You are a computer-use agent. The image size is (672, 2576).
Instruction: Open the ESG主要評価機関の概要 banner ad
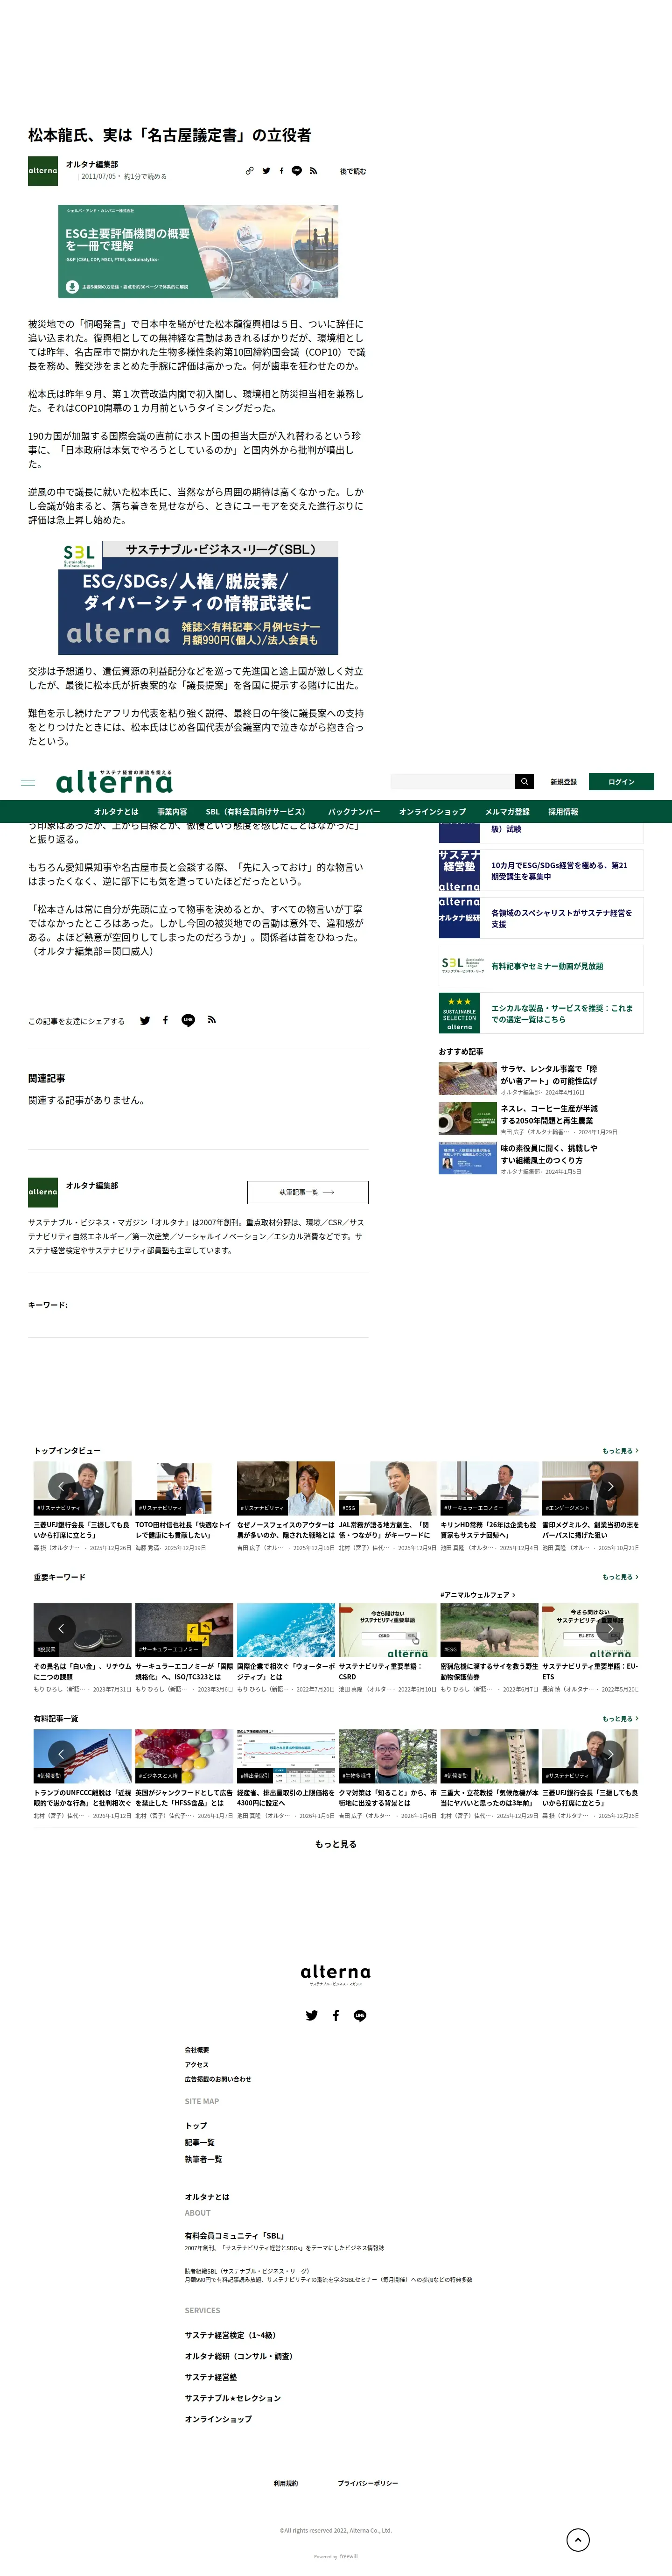tap(198, 251)
